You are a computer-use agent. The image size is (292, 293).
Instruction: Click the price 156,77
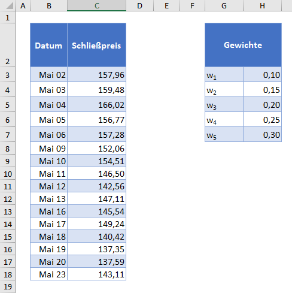[97, 119]
